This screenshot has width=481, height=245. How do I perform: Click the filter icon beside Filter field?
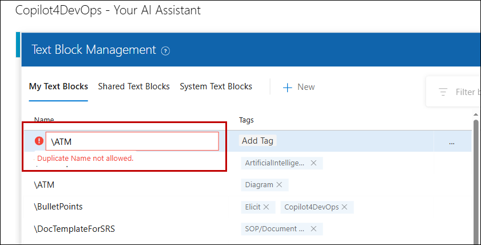pos(443,92)
